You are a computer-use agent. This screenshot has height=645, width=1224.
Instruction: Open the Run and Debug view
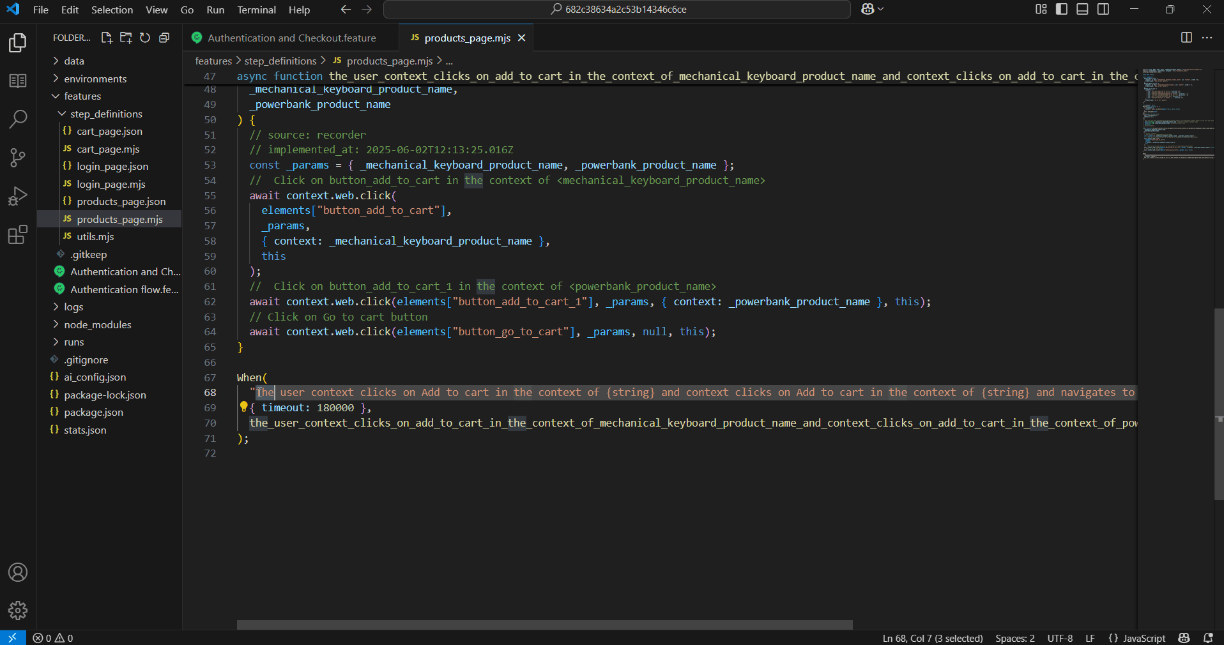(x=17, y=196)
